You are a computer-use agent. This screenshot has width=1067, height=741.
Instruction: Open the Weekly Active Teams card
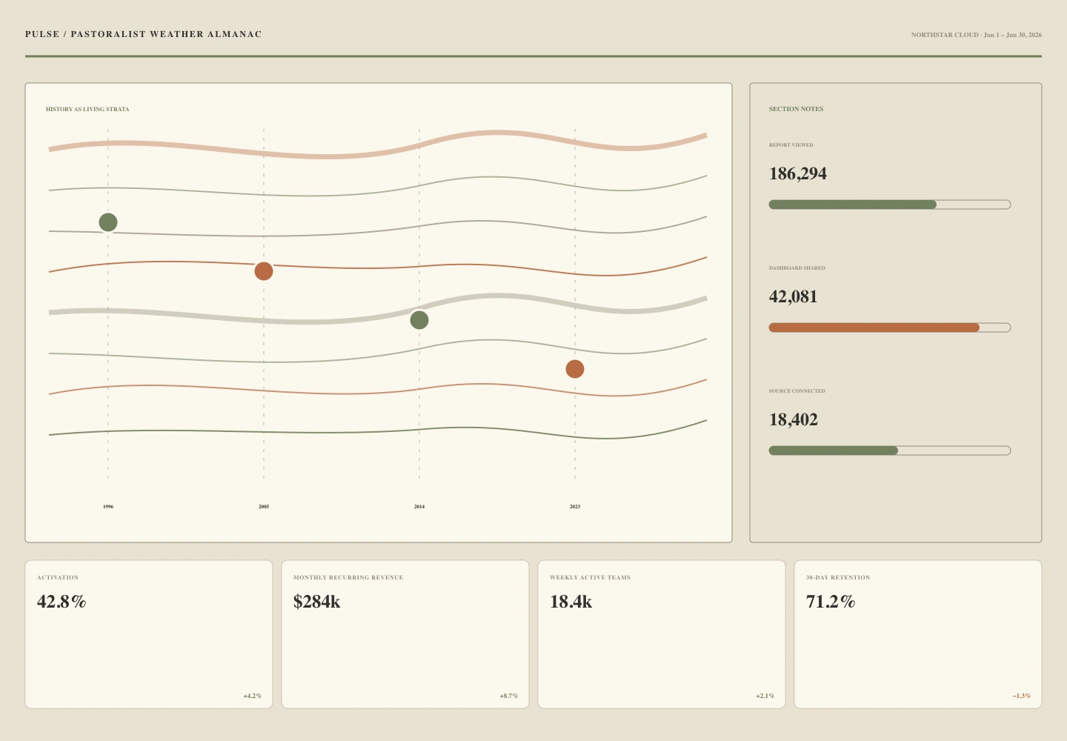tap(662, 634)
